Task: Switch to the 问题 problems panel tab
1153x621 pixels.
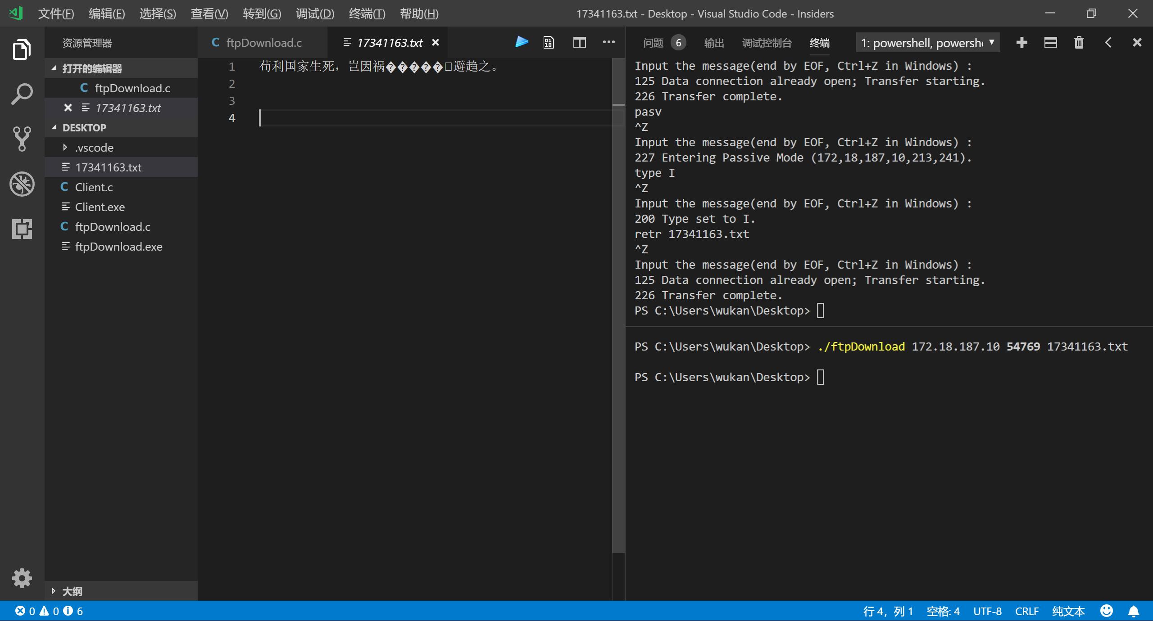Action: [x=653, y=43]
